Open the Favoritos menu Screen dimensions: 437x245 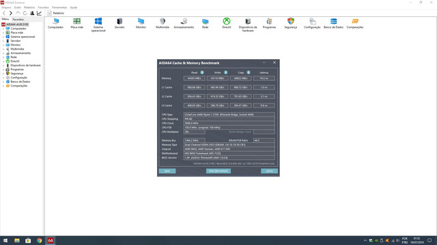[x=43, y=7]
